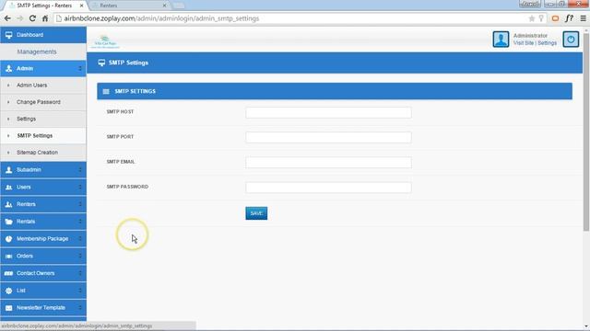Select the SMTP Settings - Renters tab
Image resolution: width=590 pixels, height=331 pixels.
click(44, 6)
